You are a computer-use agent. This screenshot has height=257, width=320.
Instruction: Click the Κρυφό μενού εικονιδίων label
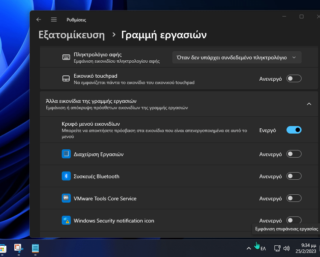[91, 124]
